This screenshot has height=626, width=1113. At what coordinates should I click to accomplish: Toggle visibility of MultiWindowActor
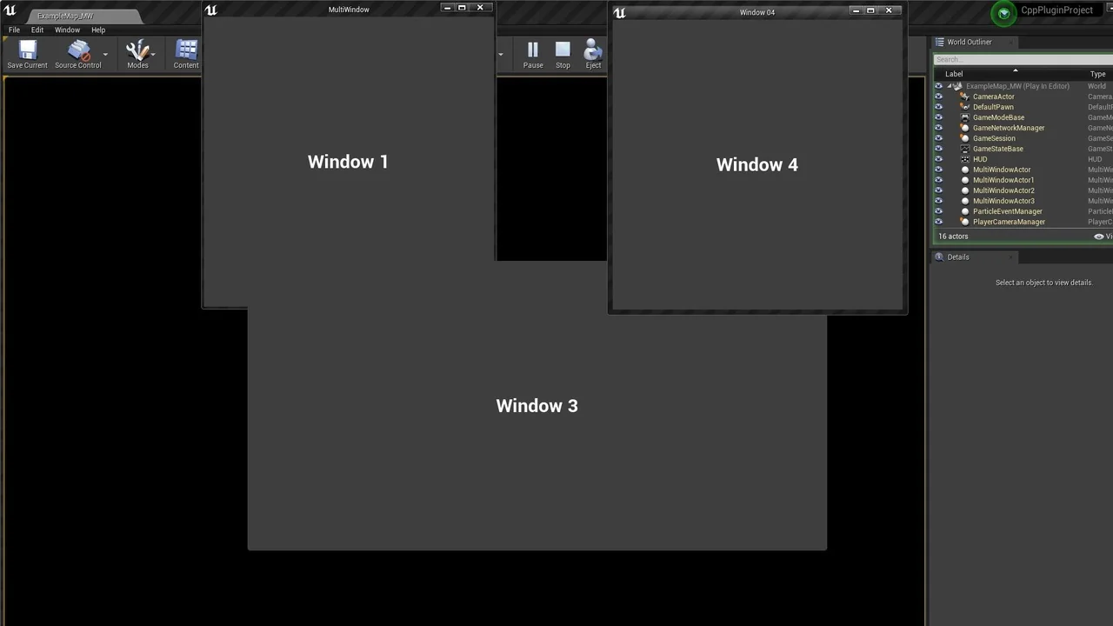pyautogui.click(x=938, y=170)
